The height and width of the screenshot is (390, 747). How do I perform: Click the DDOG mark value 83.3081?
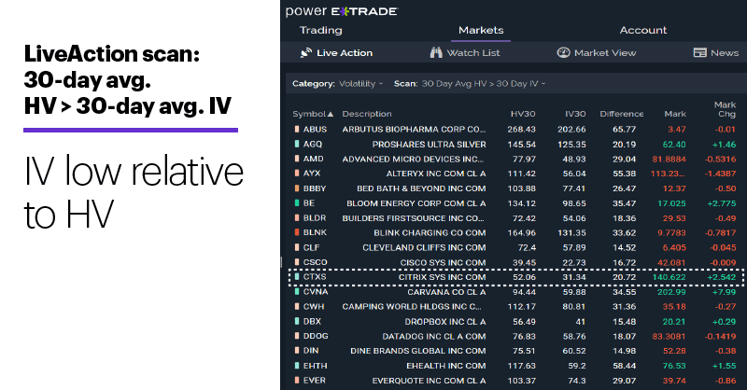click(x=669, y=336)
